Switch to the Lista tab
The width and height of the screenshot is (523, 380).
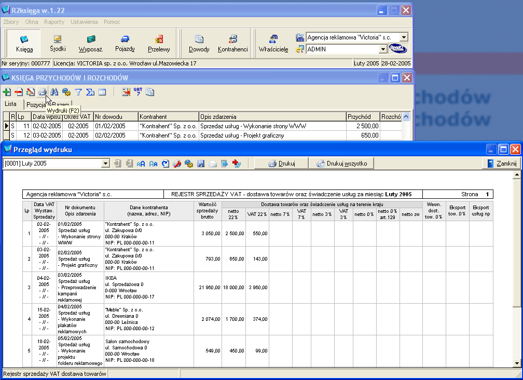(x=11, y=104)
